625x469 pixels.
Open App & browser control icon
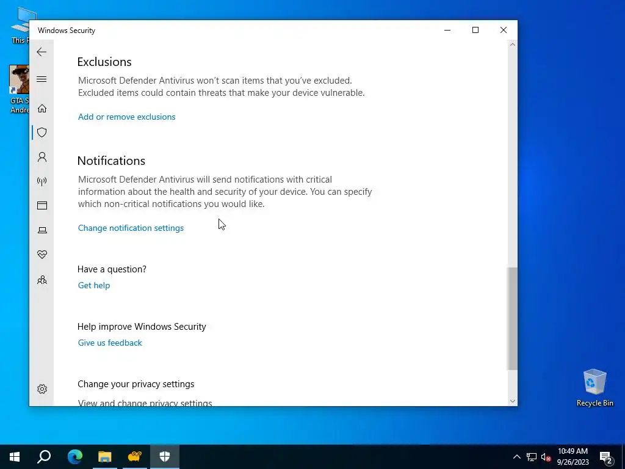(x=42, y=205)
